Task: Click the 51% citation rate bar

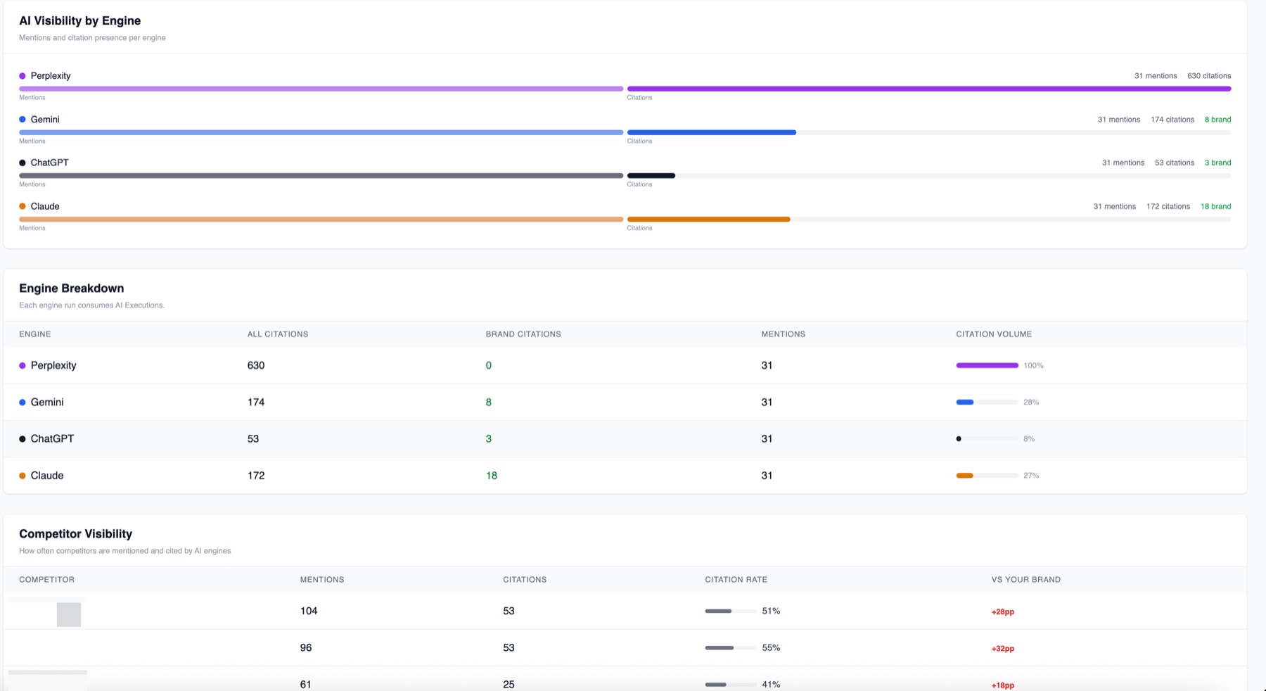Action: pos(731,611)
